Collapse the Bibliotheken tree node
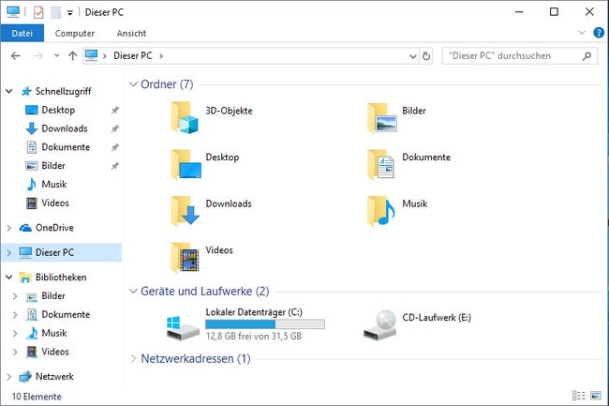 pos(9,278)
